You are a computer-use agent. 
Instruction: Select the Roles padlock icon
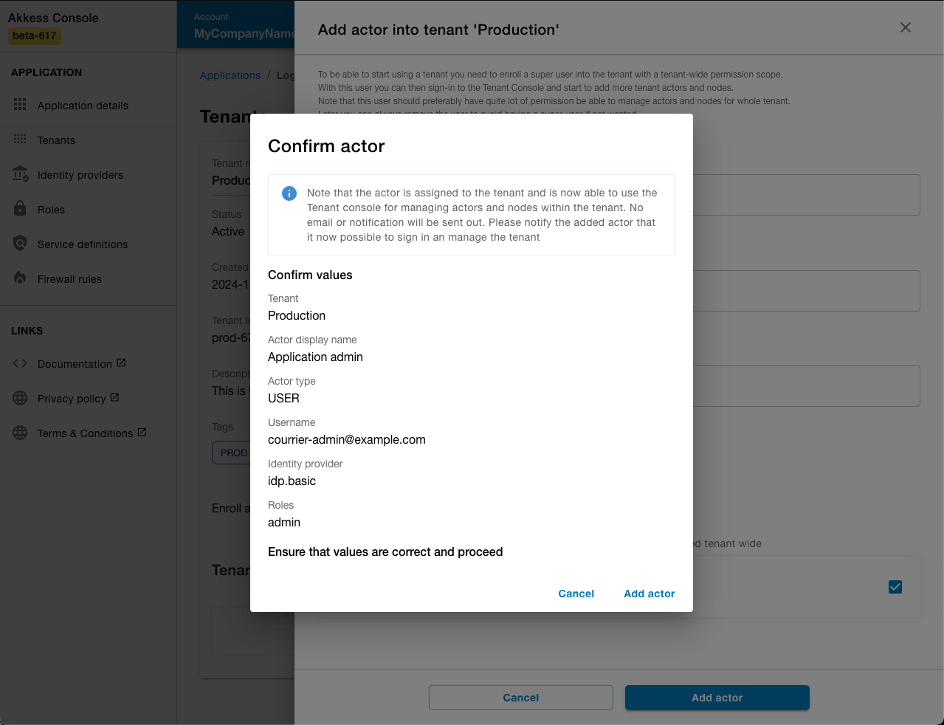tap(21, 209)
